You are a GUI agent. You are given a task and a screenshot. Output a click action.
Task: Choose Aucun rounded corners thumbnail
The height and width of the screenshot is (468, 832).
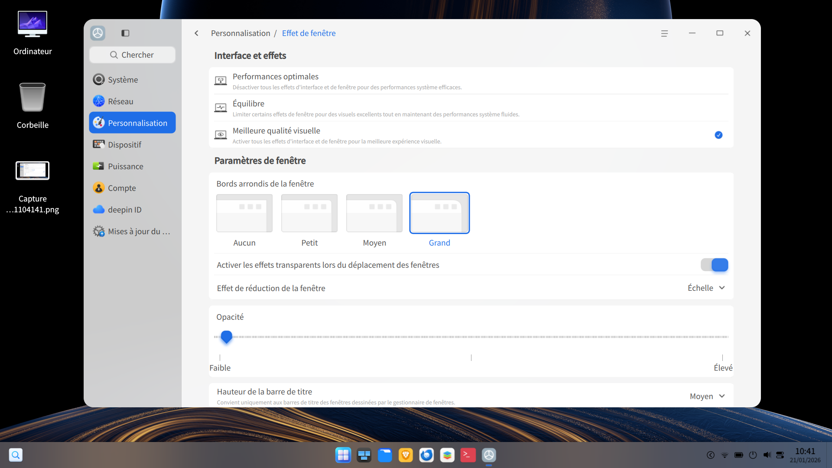point(244,213)
